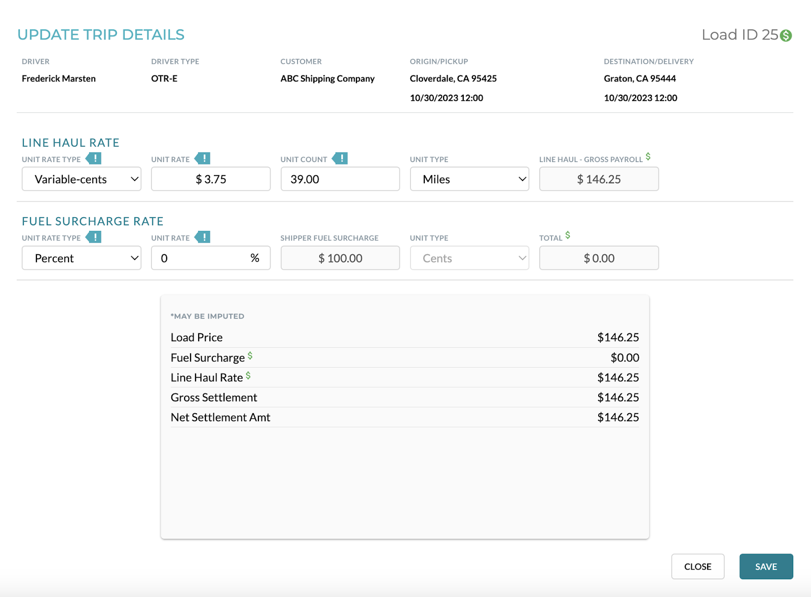Click the exclamation icon beside Line Haul Unit Rate Type
Viewport: 811px width, 597px height.
[94, 158]
